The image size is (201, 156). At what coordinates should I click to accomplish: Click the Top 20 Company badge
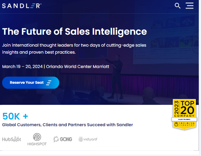point(184,115)
